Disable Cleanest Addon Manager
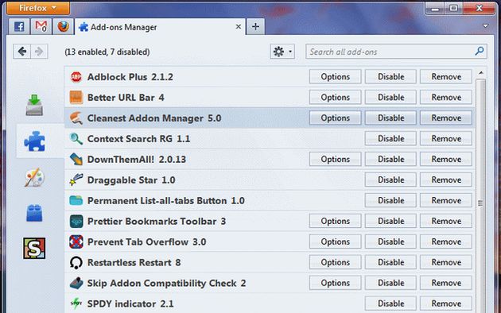Image resolution: width=501 pixels, height=313 pixels. point(390,118)
